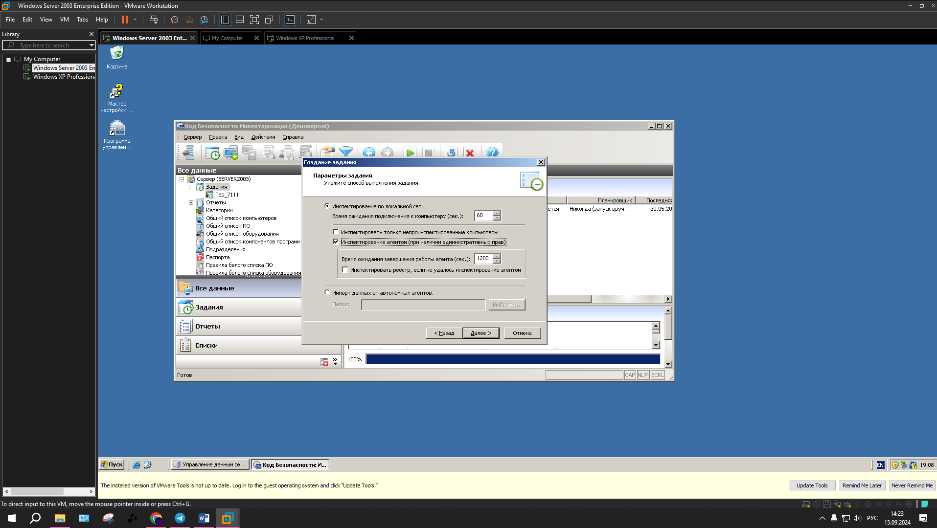
Task: Expand the Отчеты tree node
Action: 191,202
